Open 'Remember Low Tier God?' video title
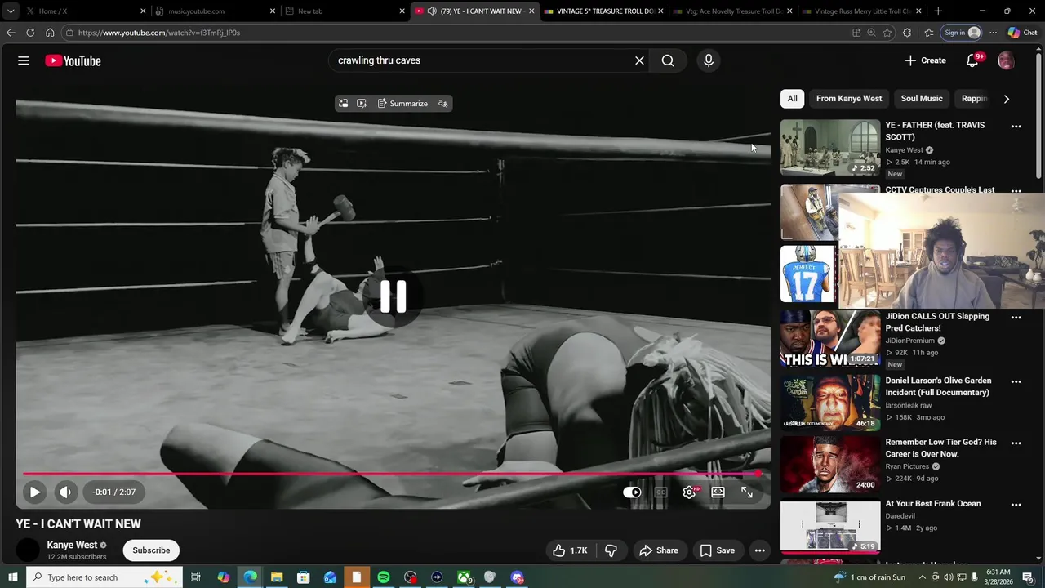This screenshot has height=588, width=1045. pos(940,448)
